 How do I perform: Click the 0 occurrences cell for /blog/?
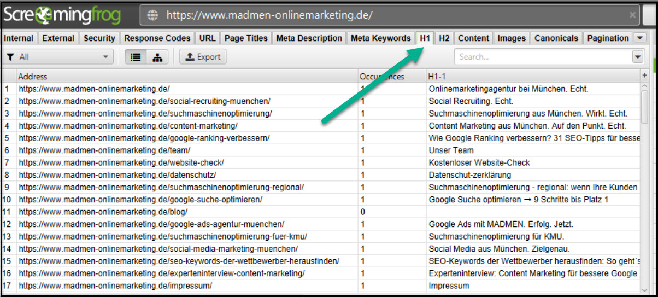point(392,212)
